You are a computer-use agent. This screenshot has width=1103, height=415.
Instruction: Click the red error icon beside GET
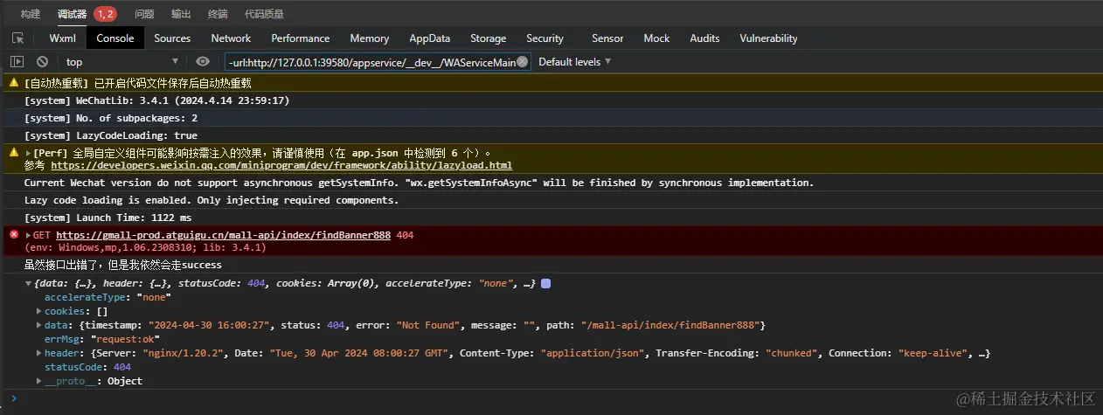(x=13, y=235)
